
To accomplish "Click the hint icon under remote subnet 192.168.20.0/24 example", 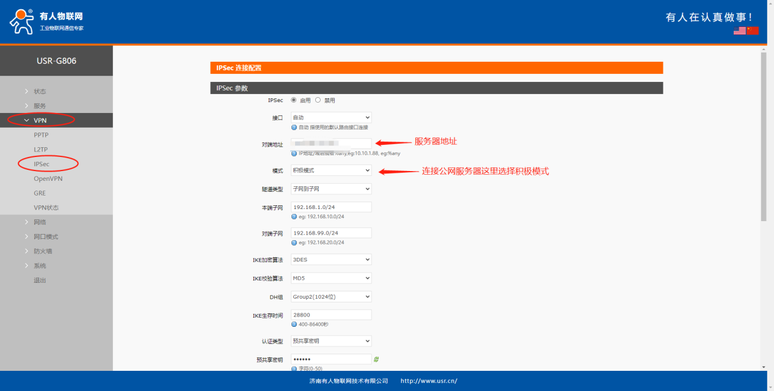I will (294, 243).
